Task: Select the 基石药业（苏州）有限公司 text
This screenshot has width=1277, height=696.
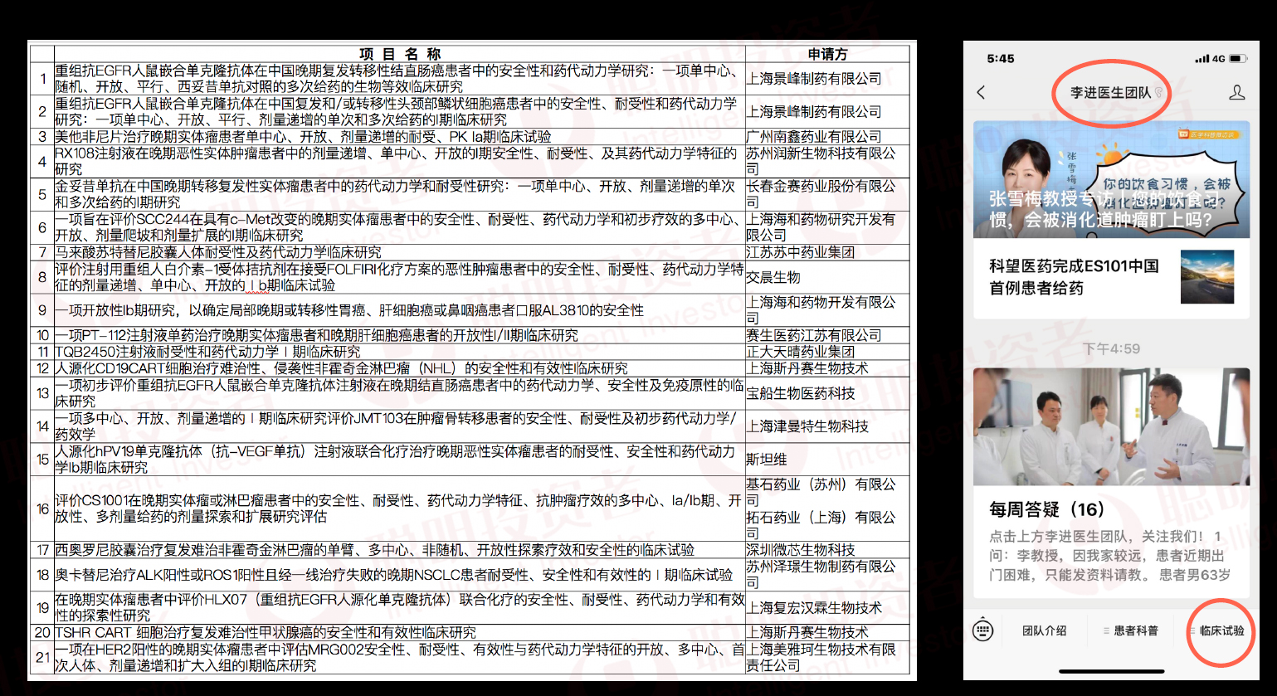Action: click(x=821, y=492)
